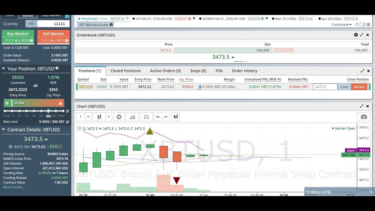This screenshot has width=375, height=211.
Task: Close the Chart panel
Action: [368, 106]
